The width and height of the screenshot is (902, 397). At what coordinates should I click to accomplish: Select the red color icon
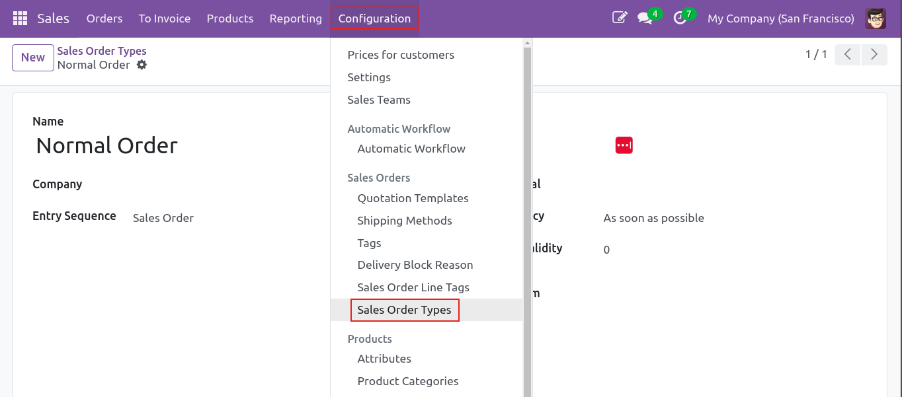point(624,145)
